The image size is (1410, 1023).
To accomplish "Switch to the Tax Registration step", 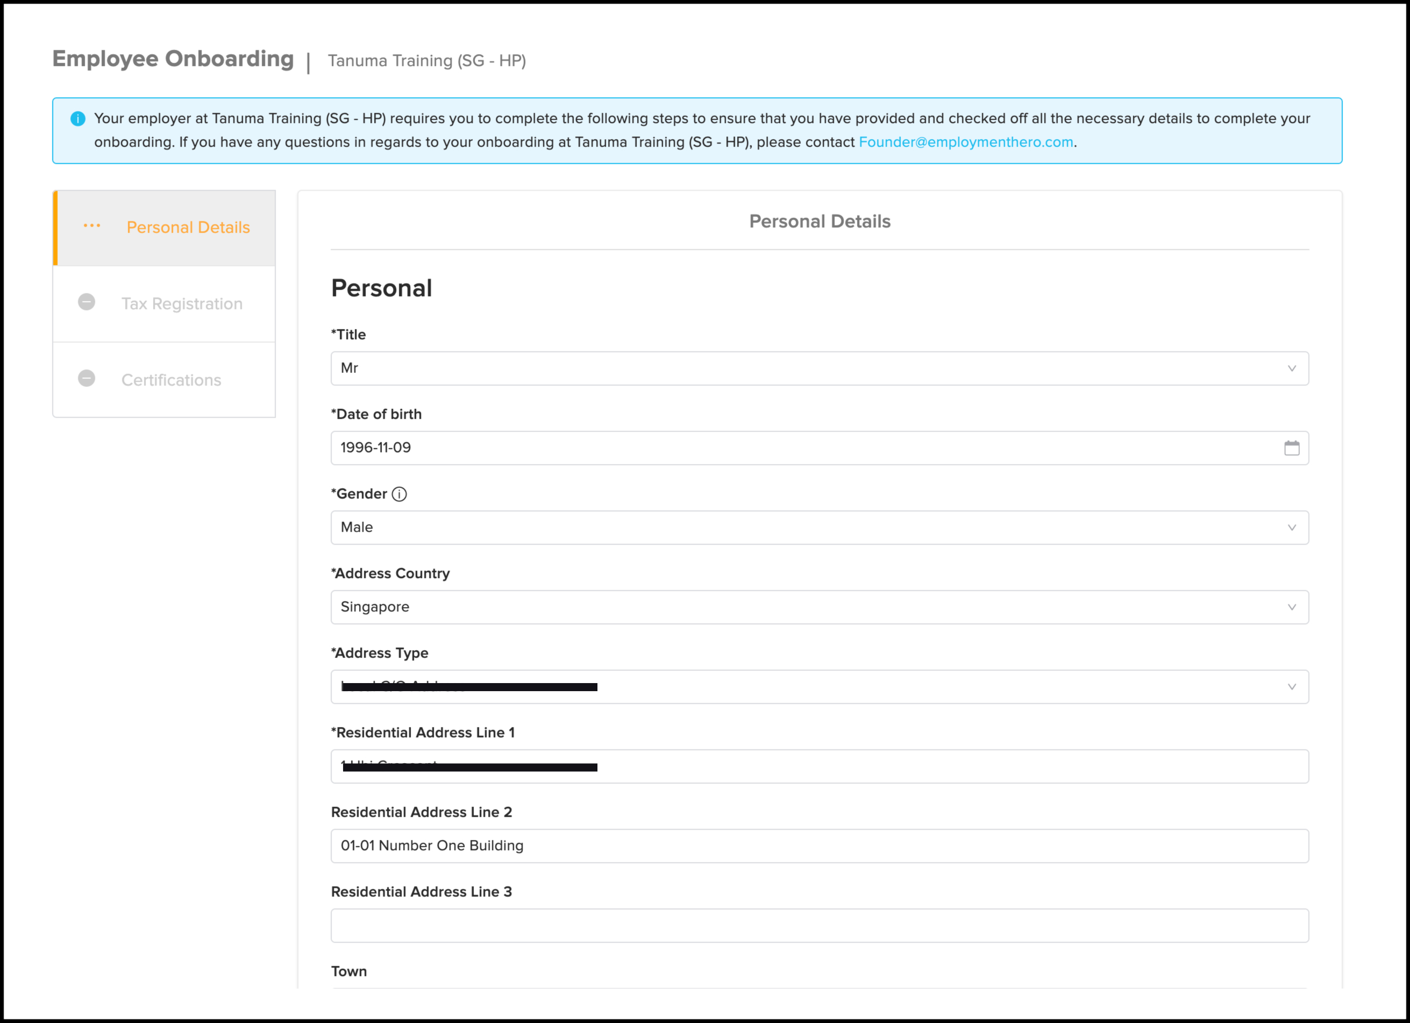I will click(x=182, y=303).
